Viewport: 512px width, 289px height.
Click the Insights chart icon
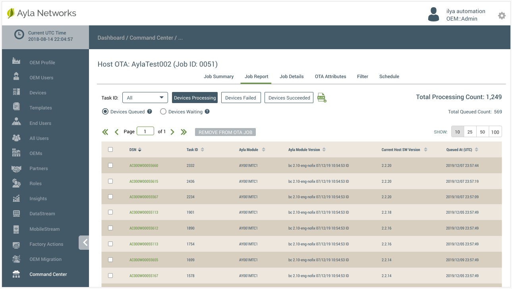(16, 198)
